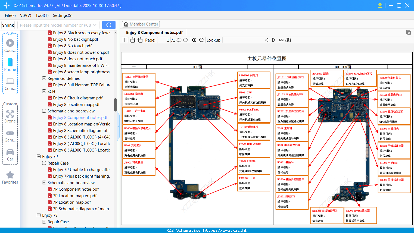Open Enjoy 8 does not power on.pdf
Viewport: 414px width, 233px height.
click(x=81, y=52)
